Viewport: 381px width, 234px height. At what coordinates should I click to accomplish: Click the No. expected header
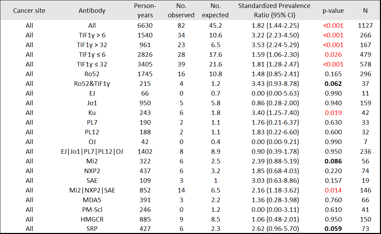pos(215,10)
